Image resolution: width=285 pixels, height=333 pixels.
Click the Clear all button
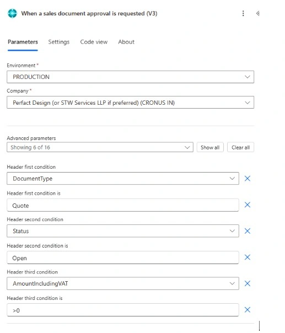[x=240, y=147]
